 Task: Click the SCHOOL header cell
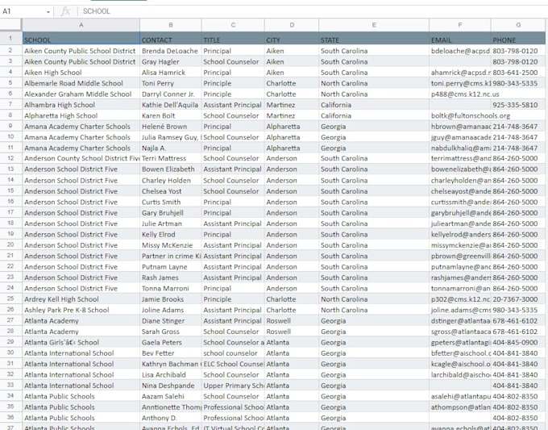point(81,39)
